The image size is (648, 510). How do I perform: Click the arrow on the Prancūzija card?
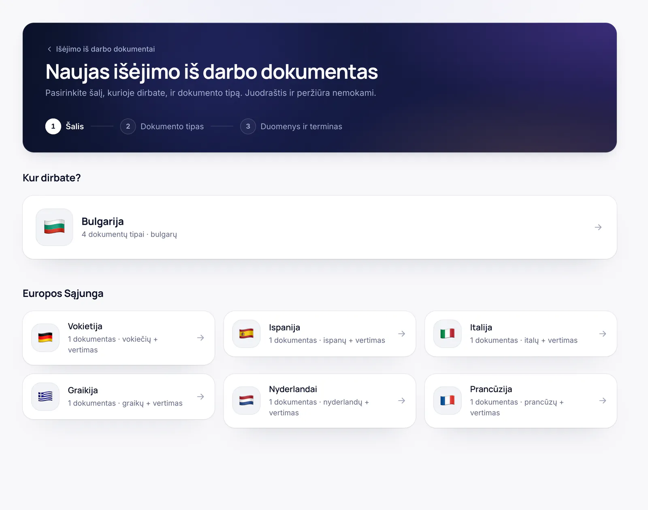pyautogui.click(x=603, y=401)
